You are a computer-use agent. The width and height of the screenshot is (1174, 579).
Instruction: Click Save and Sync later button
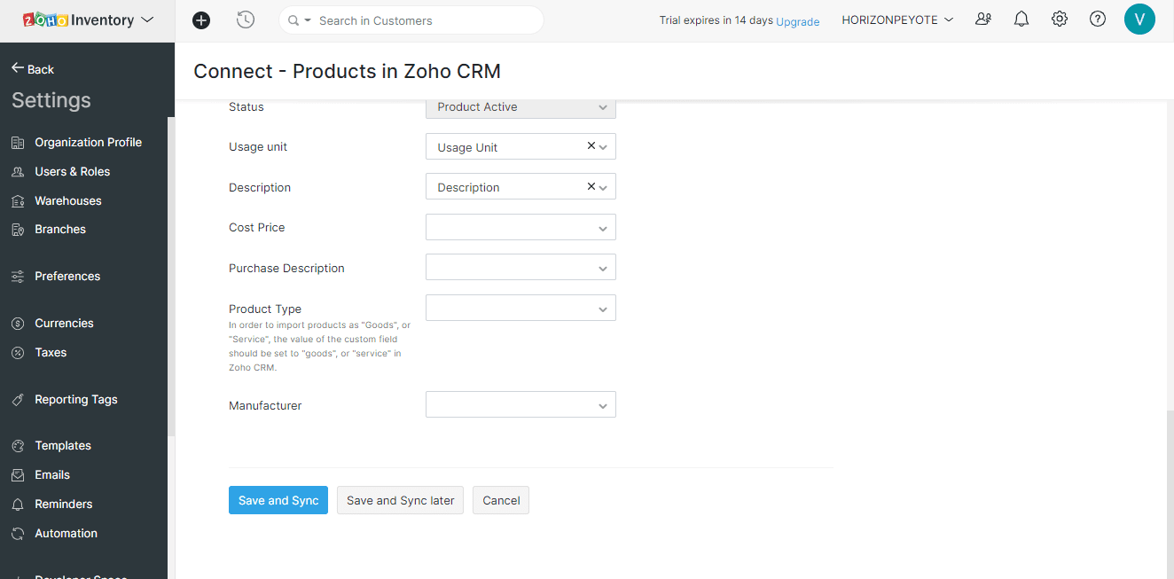click(400, 500)
